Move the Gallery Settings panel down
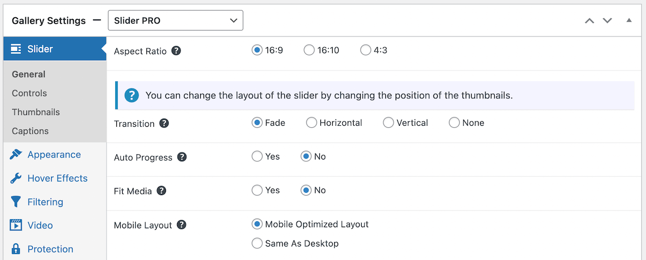Viewport: 646px width, 260px height. pos(607,20)
